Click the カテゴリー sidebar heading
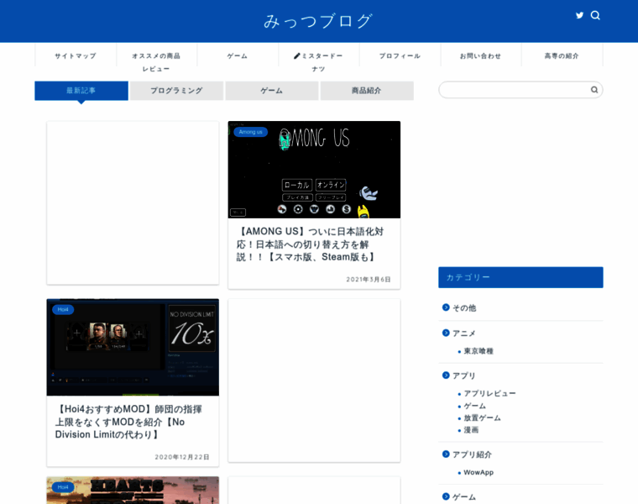 point(520,277)
